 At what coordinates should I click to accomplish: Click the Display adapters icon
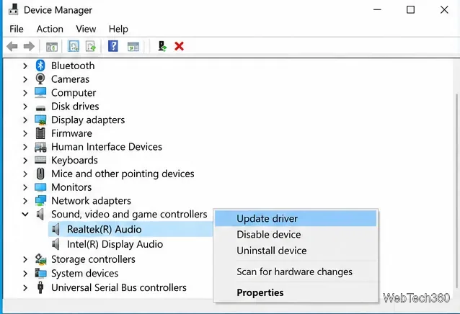tap(40, 120)
